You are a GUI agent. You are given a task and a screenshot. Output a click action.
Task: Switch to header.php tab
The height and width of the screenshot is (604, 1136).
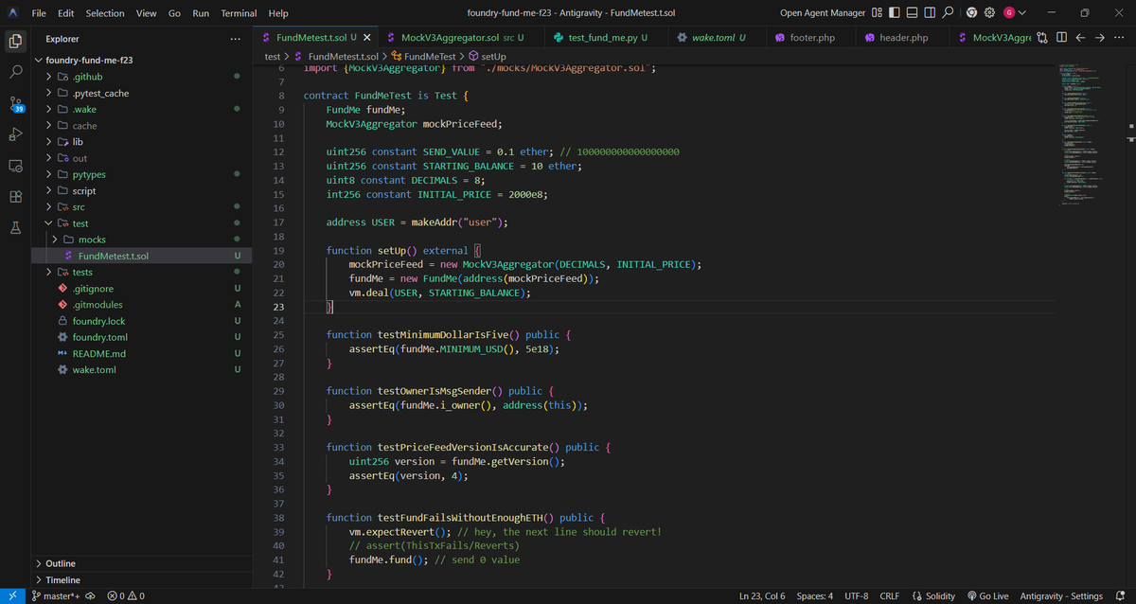[900, 38]
